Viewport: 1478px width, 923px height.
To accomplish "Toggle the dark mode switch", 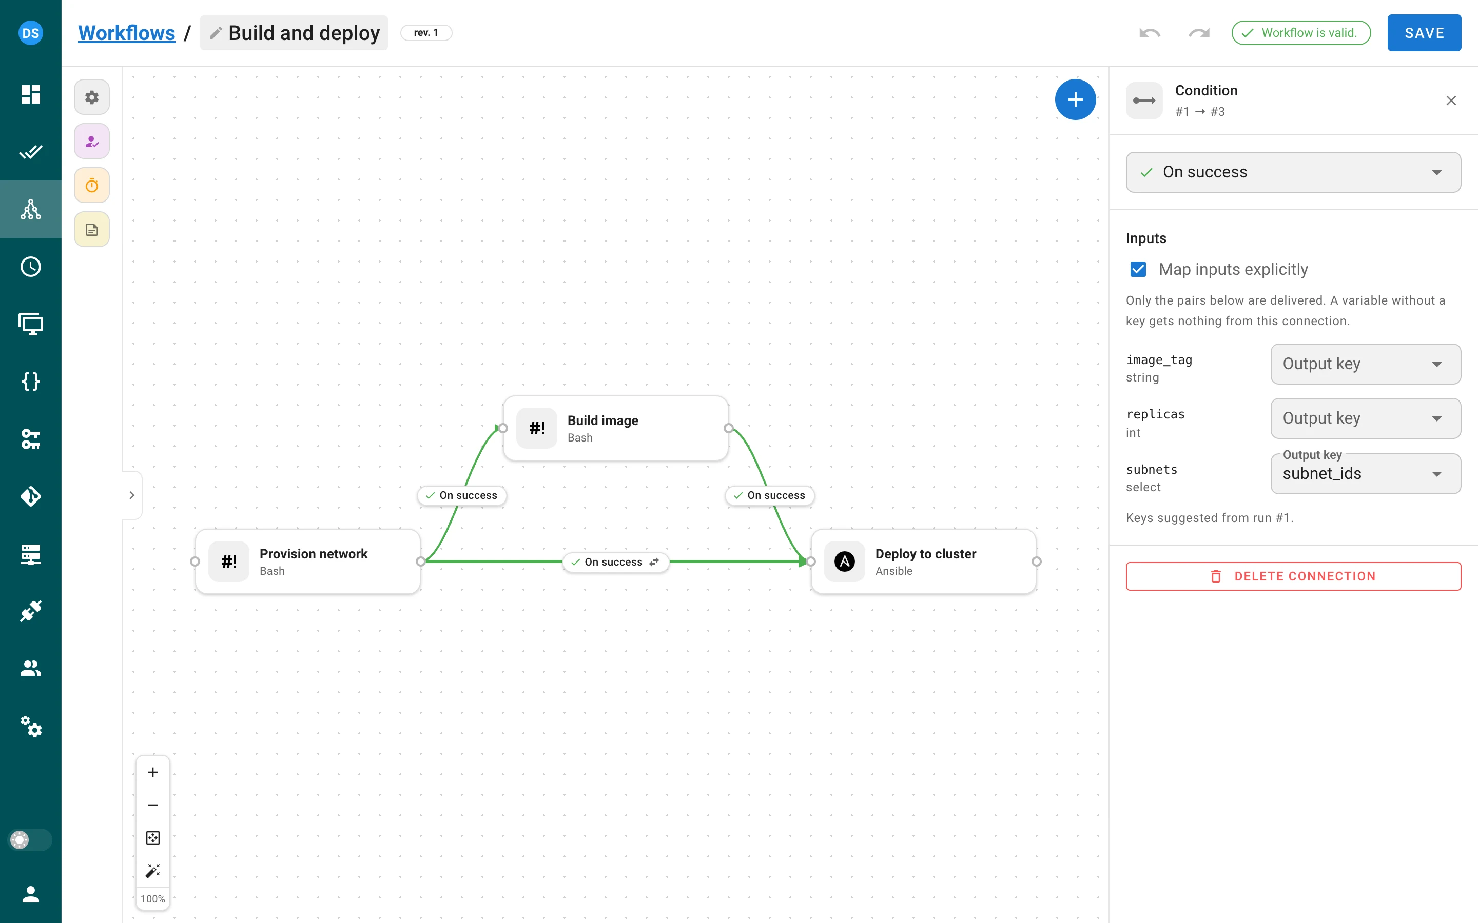I will [30, 840].
